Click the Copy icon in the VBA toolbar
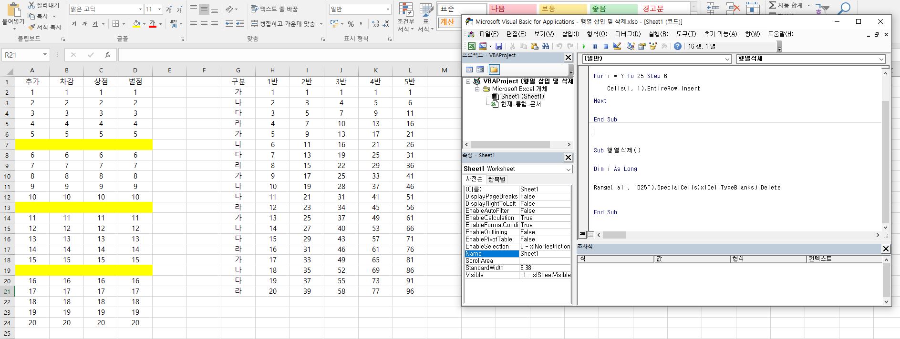 pyautogui.click(x=523, y=46)
